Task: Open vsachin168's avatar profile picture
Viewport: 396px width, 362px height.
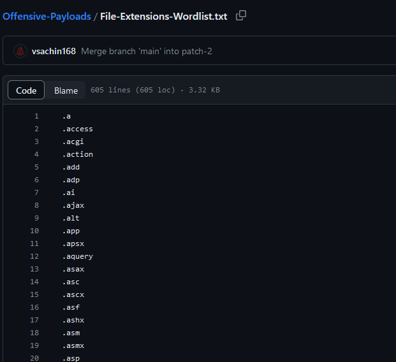Action: 20,51
